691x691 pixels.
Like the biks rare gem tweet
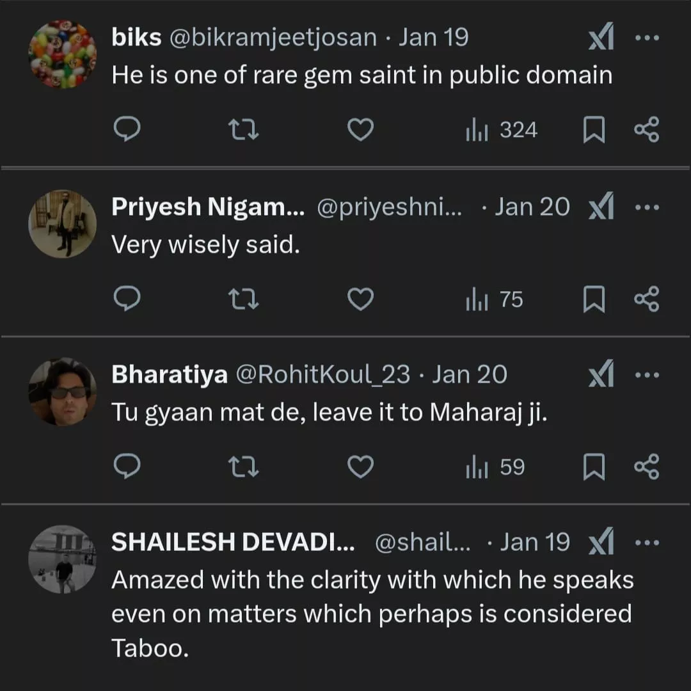point(360,131)
